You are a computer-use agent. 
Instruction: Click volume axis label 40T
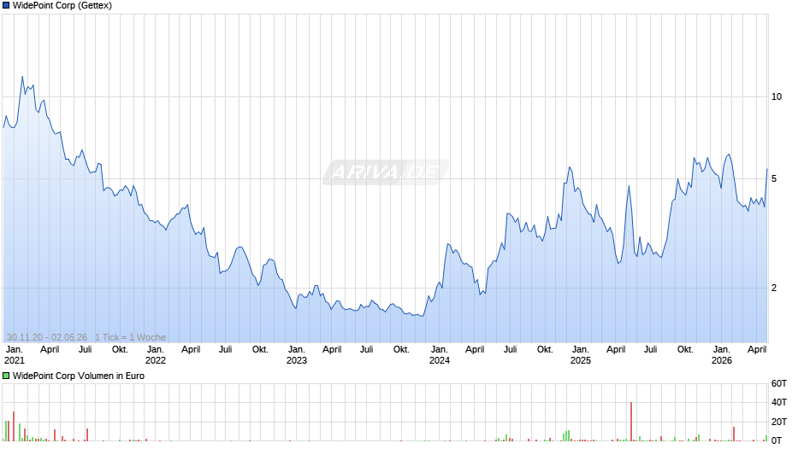click(x=779, y=402)
